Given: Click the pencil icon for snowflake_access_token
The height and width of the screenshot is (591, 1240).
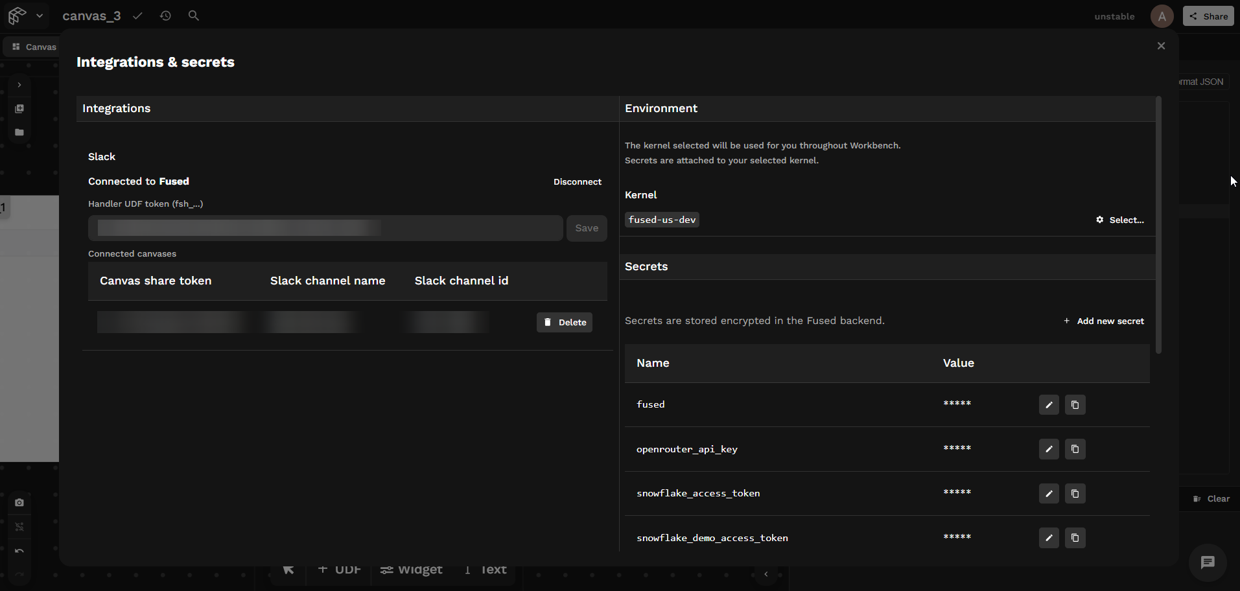Looking at the screenshot, I should tap(1049, 493).
